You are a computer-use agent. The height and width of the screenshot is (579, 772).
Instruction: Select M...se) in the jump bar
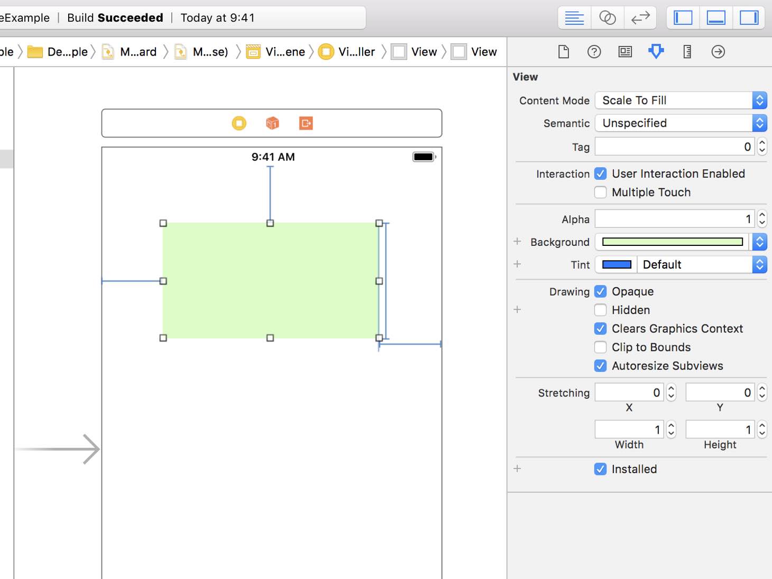203,52
